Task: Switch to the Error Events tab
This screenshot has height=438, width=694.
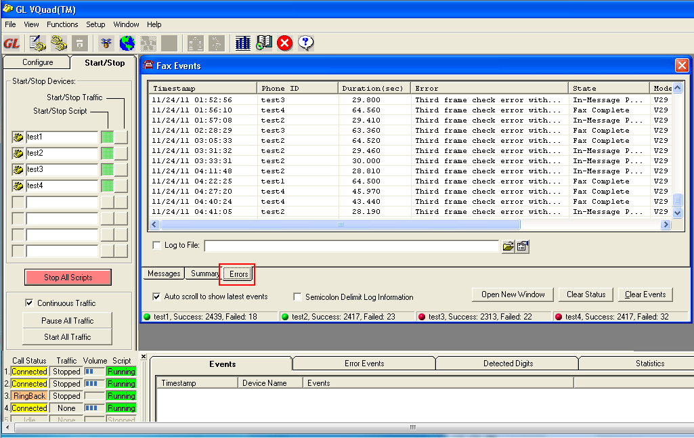Action: pos(364,364)
